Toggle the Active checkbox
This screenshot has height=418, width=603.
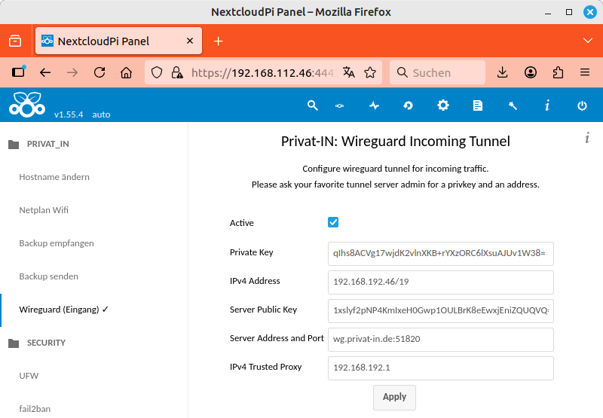click(x=333, y=222)
